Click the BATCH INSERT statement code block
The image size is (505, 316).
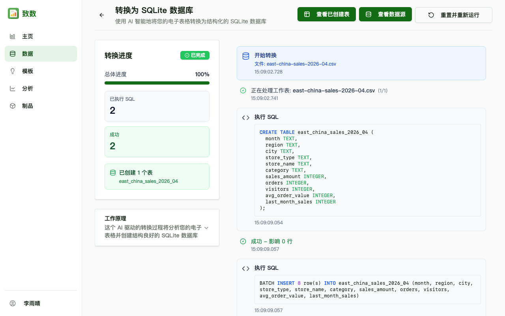point(368,290)
